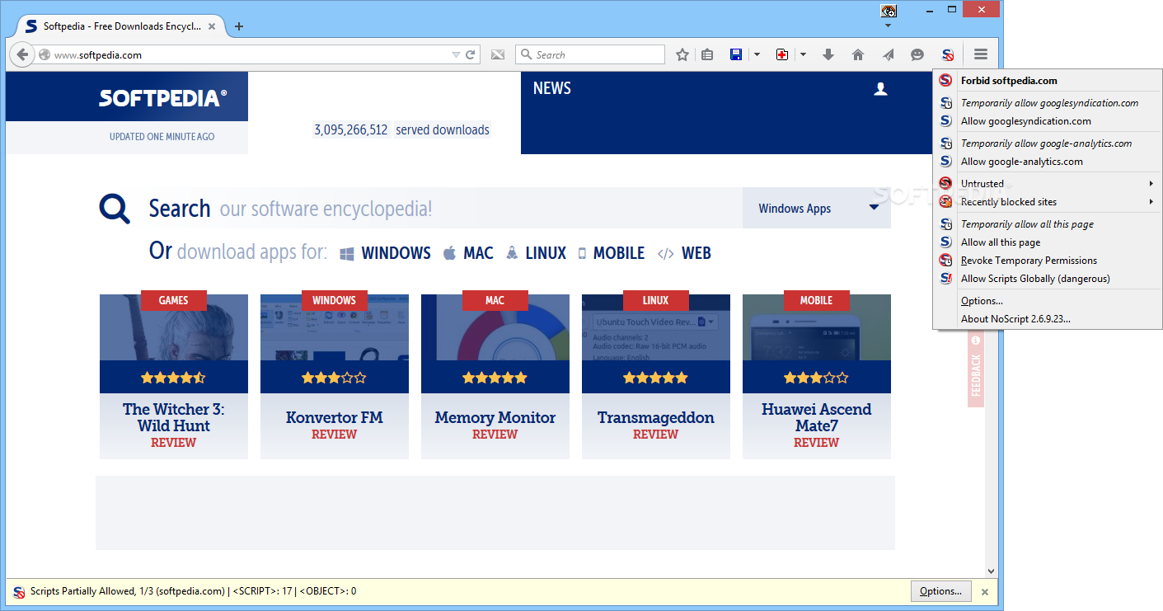Choose Allow google-analytics.com

pos(1048,162)
